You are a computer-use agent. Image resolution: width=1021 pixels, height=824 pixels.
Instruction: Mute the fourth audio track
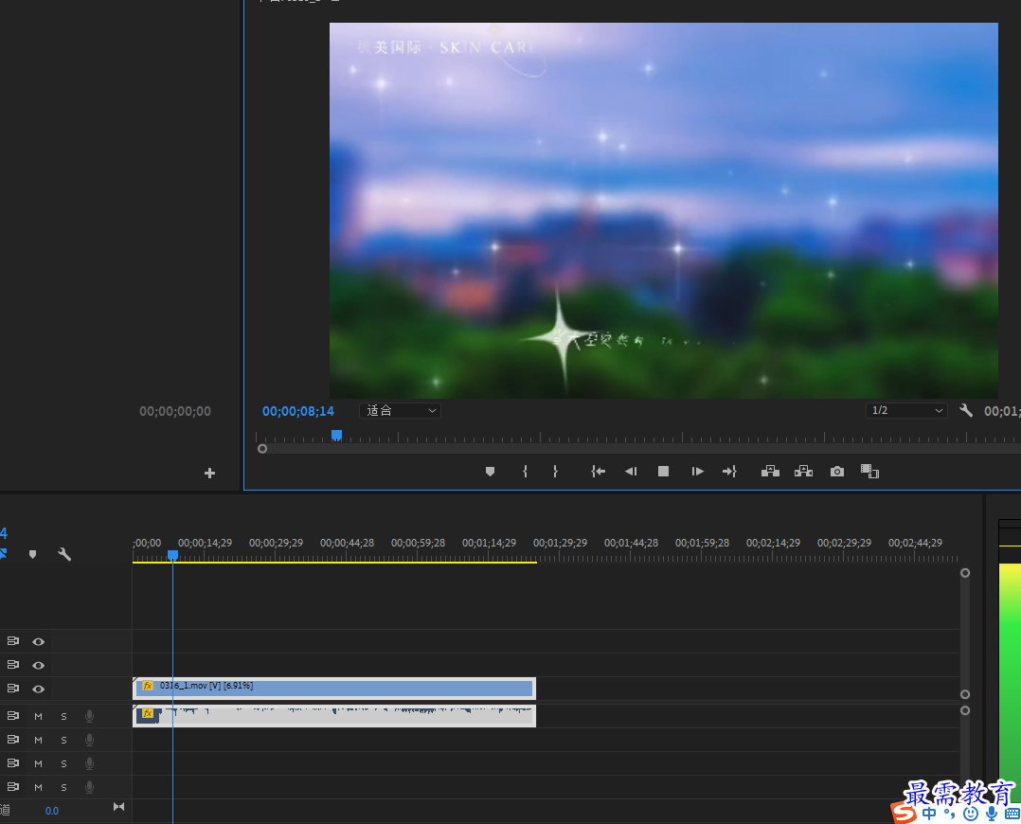coord(39,787)
